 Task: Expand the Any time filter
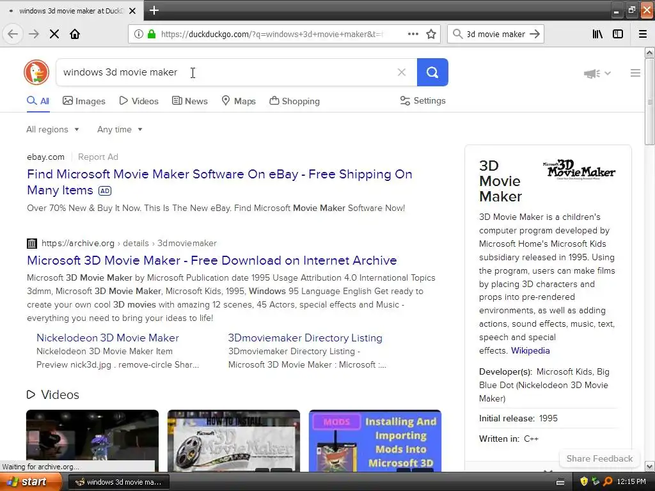[120, 129]
